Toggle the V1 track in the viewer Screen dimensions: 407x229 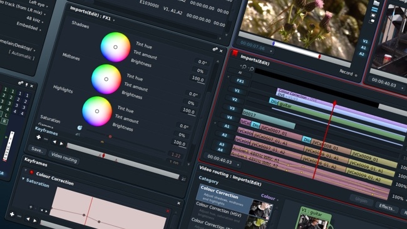pyautogui.click(x=365, y=41)
